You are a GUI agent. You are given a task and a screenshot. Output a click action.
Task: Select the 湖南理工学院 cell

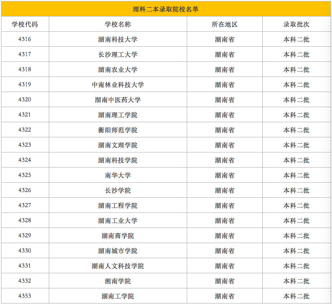point(117,115)
